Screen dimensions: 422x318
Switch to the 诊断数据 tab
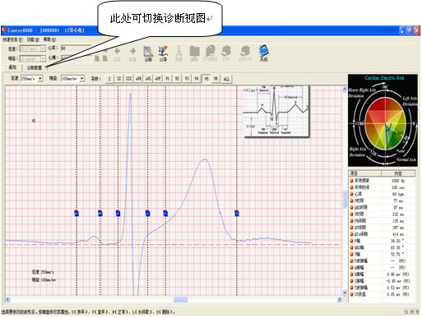click(35, 67)
